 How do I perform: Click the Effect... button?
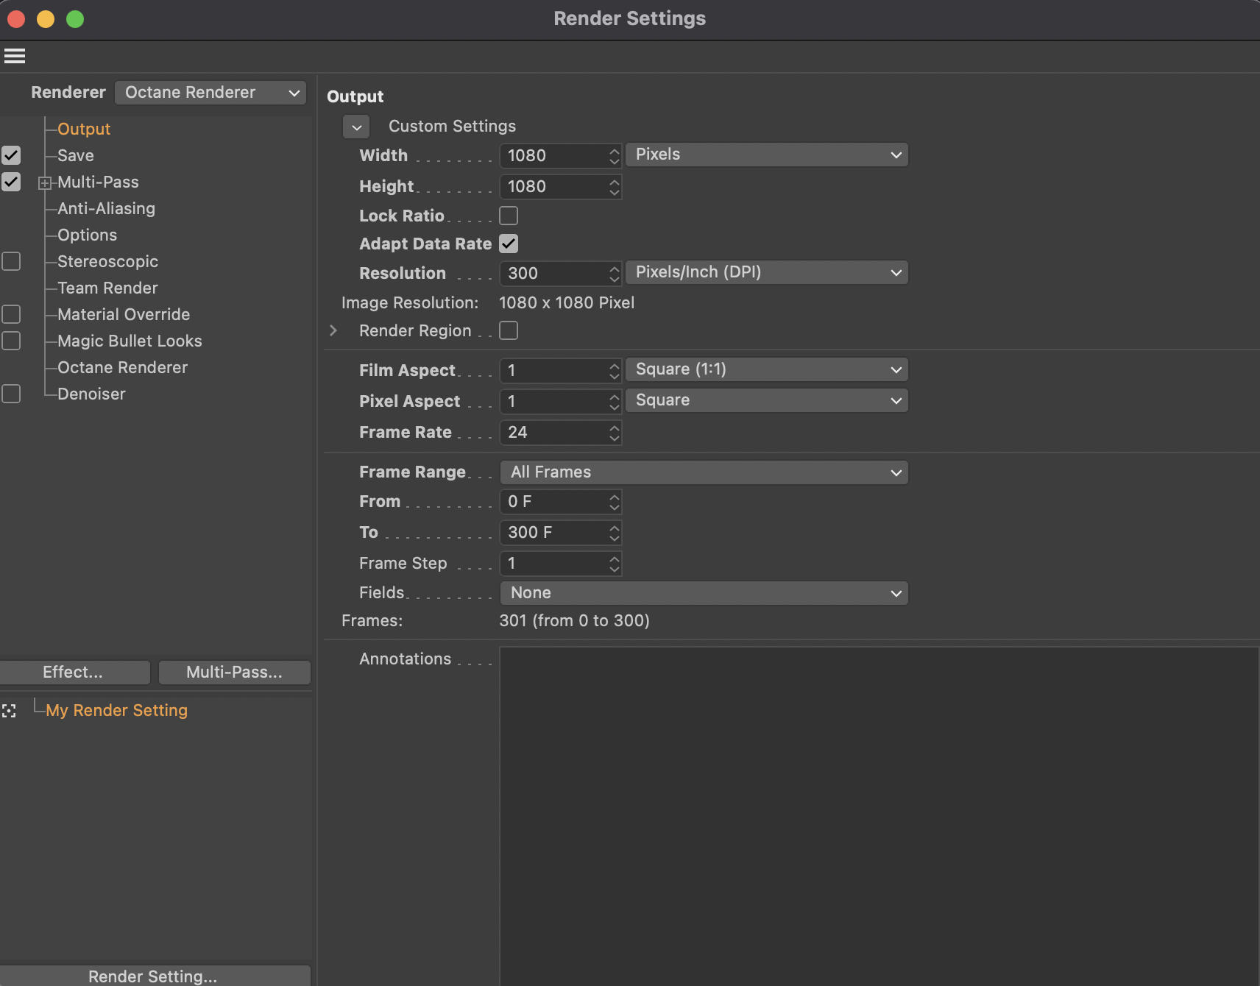(x=74, y=673)
